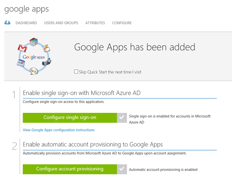Open View Google Apps configuration instructions link
This screenshot has height=181, width=232.
point(59,130)
